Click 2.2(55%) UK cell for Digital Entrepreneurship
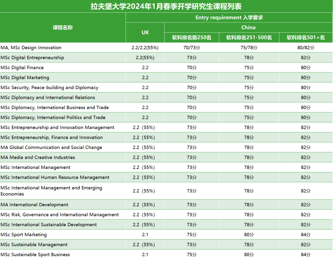333x259 pixels. pos(145,58)
